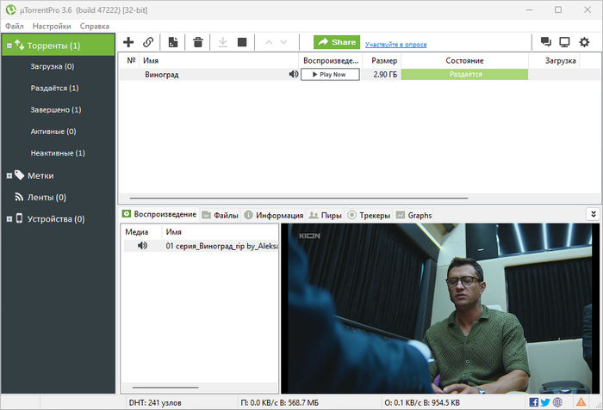Click the speaker icon in Виноград row
Screen dimensions: 603x410
pos(294,74)
